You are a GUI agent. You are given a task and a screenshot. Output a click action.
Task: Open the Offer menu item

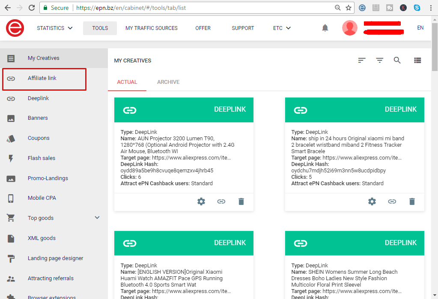tap(203, 28)
